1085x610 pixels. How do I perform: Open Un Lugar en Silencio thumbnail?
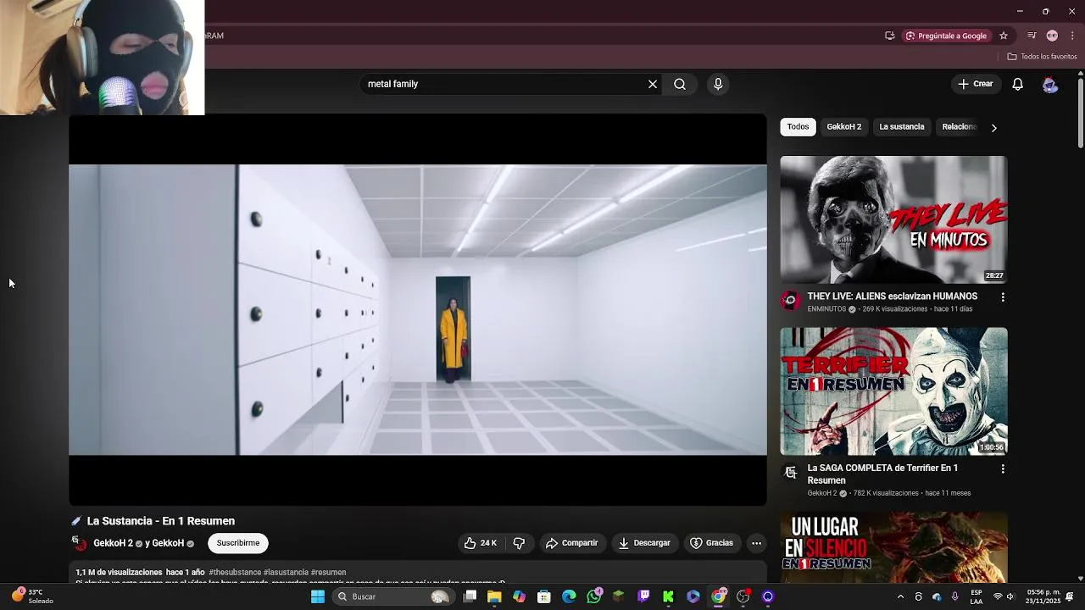(893, 547)
